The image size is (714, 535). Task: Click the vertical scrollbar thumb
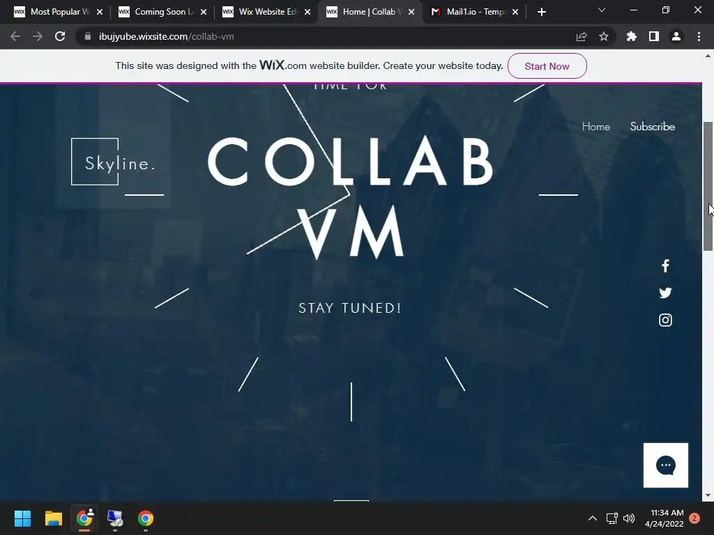click(x=708, y=186)
